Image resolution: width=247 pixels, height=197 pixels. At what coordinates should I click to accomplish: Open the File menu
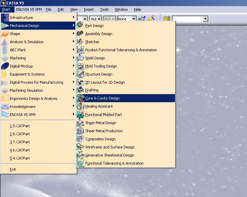(x=48, y=9)
